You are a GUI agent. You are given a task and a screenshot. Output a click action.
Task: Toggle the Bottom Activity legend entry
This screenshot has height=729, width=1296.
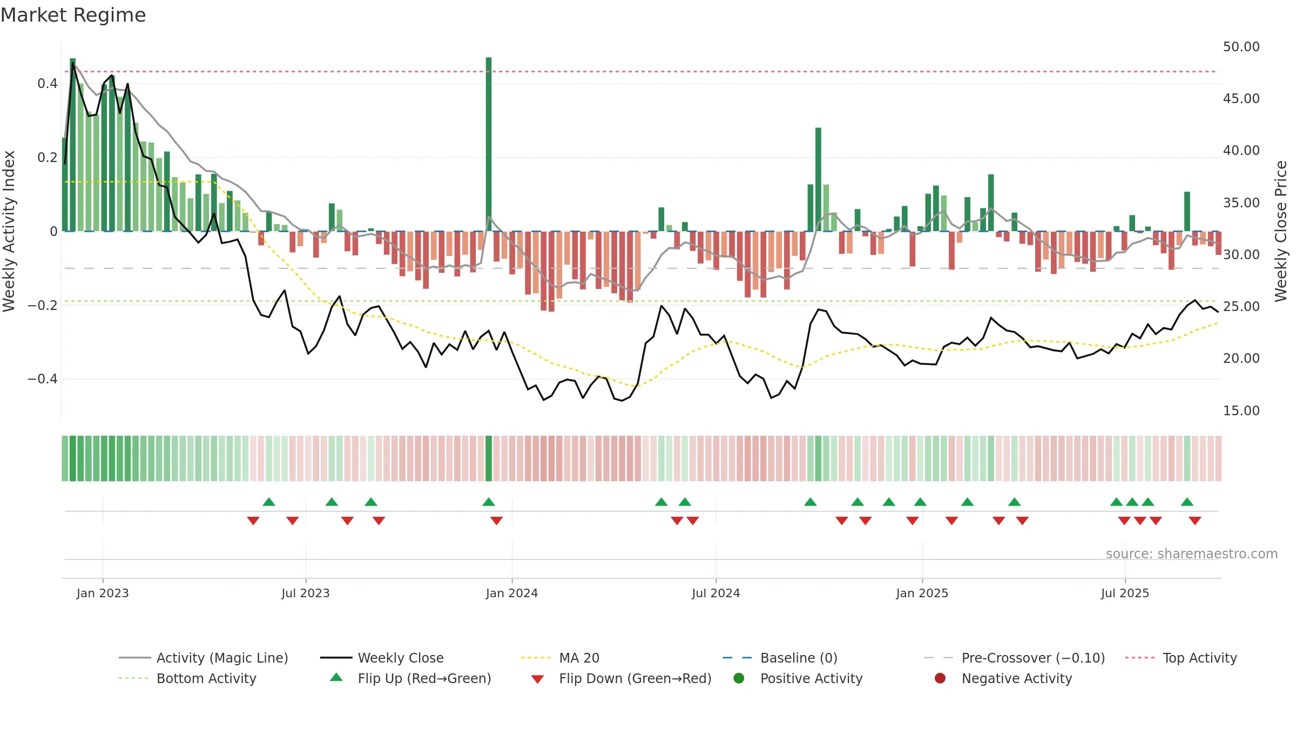pyautogui.click(x=187, y=678)
